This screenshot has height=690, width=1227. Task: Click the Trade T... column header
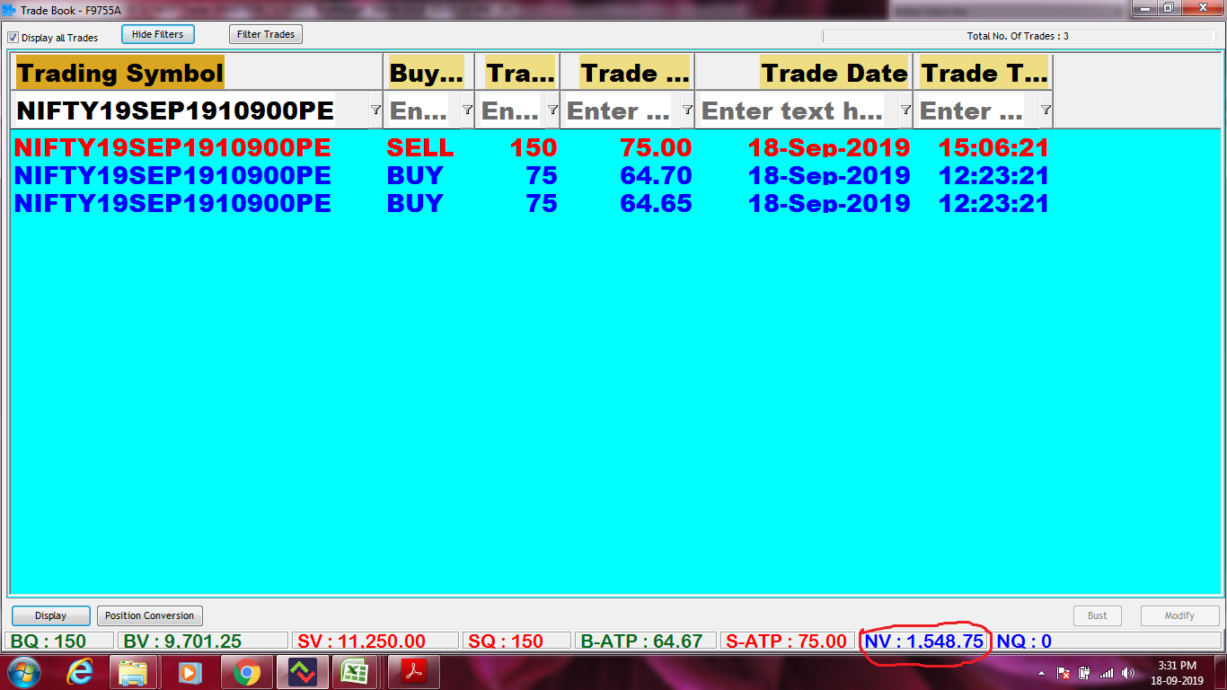click(x=984, y=73)
